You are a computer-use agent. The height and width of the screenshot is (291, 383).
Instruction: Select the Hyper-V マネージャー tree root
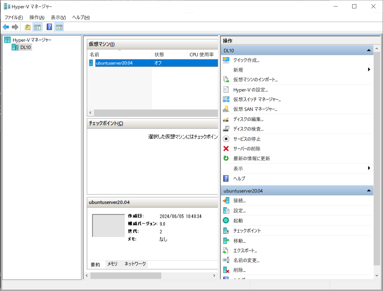pyautogui.click(x=32, y=40)
